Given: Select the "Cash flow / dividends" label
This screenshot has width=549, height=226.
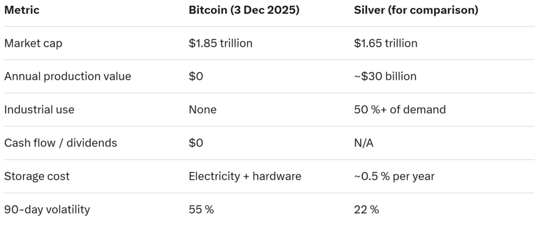Looking at the screenshot, I should pos(61,143).
